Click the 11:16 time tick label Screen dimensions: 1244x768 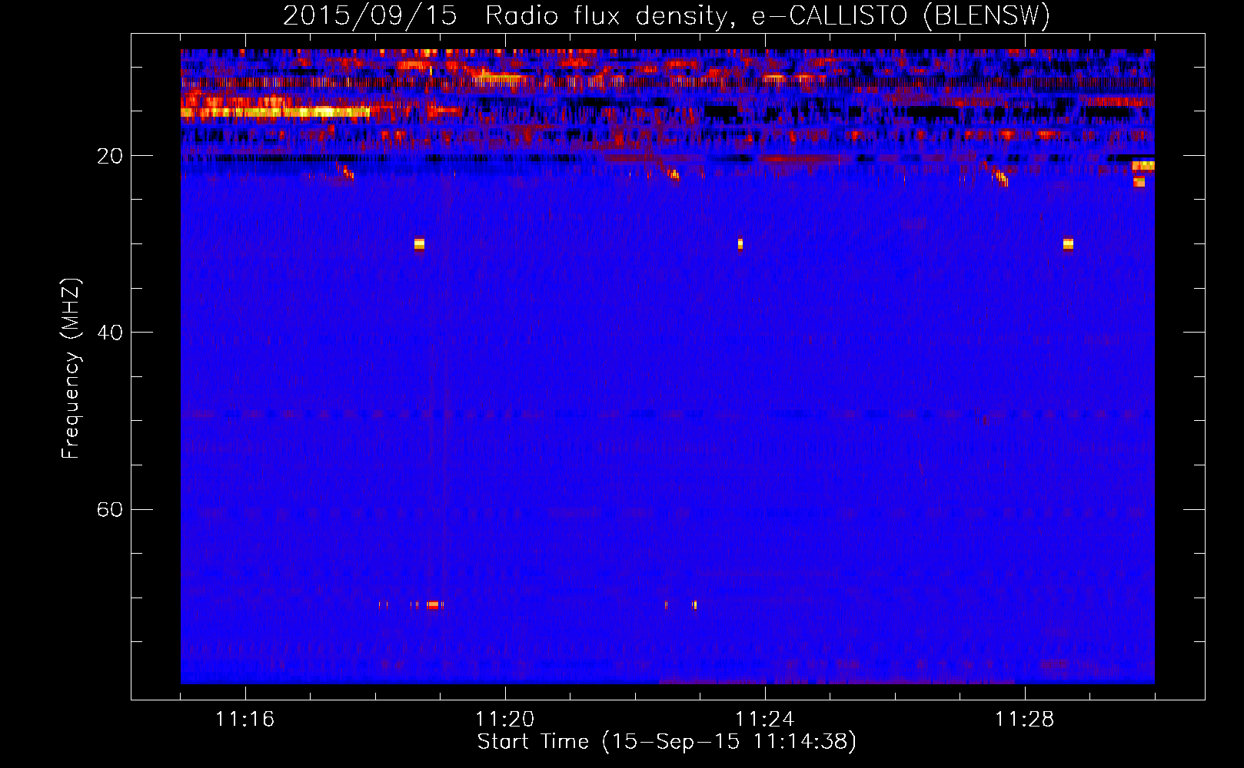[x=245, y=719]
